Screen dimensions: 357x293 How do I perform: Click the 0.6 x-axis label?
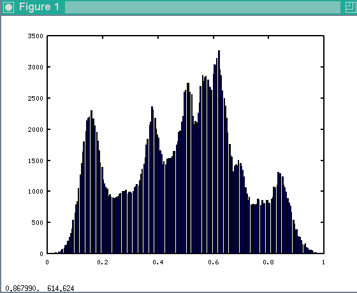[214, 262]
